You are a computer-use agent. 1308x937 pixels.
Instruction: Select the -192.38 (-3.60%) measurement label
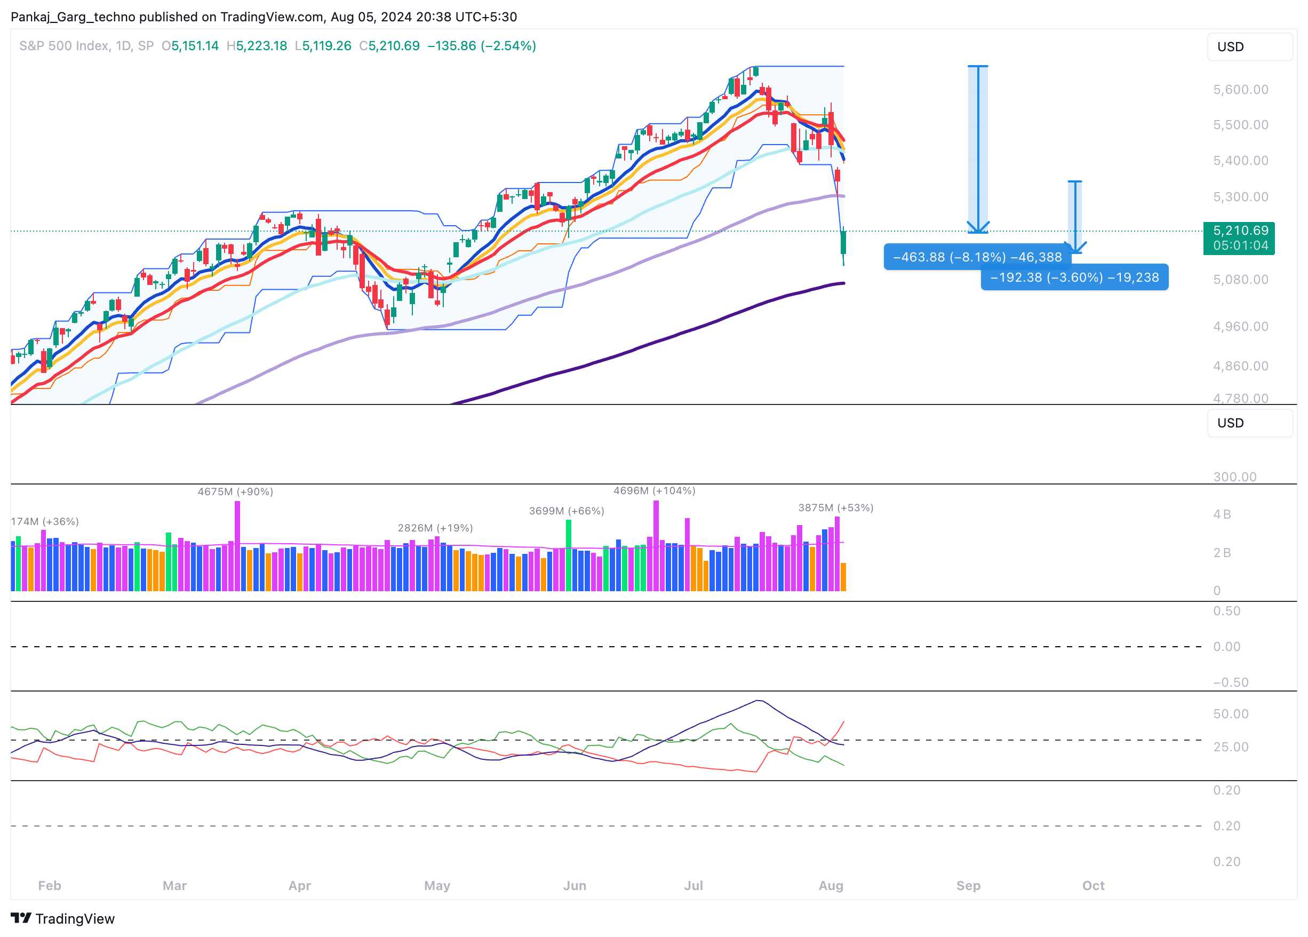point(1074,277)
